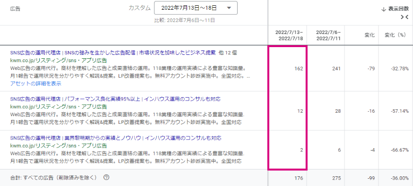Screen dimensions: 413x186
Task: Click the help icon beside the total row
Action: (106, 177)
